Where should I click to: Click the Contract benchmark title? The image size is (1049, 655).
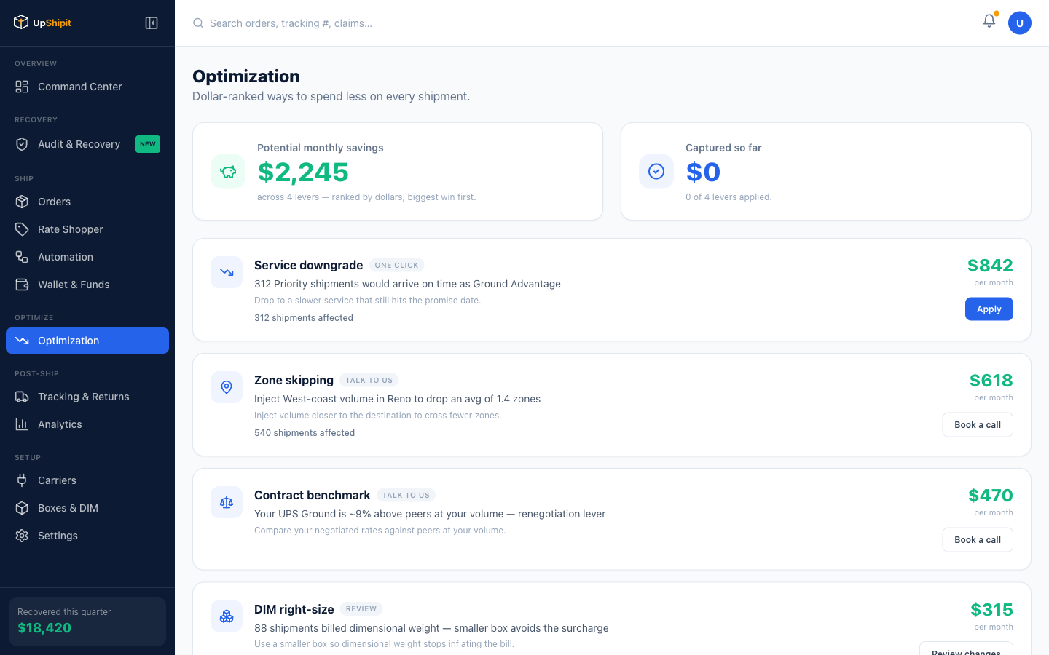313,495
